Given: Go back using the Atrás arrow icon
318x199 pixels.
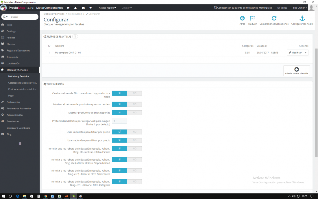Looking at the screenshot, I should 242,18.
